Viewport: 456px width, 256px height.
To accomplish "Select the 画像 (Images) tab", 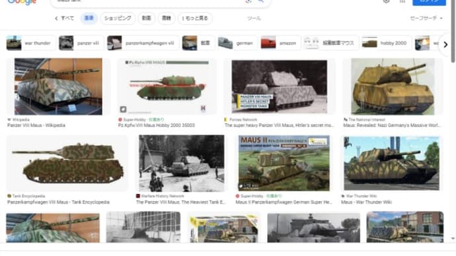I will click(89, 18).
